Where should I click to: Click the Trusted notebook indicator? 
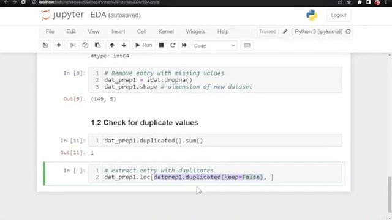point(267,32)
